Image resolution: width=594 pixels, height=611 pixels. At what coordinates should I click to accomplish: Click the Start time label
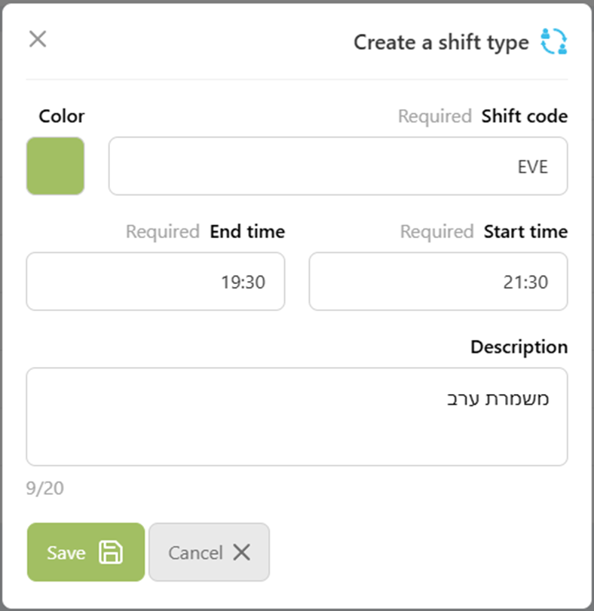526,231
